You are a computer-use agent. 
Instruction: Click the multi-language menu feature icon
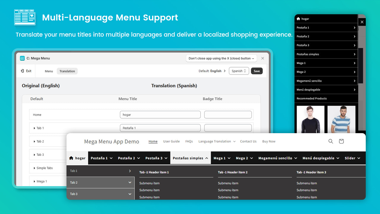(x=25, y=17)
